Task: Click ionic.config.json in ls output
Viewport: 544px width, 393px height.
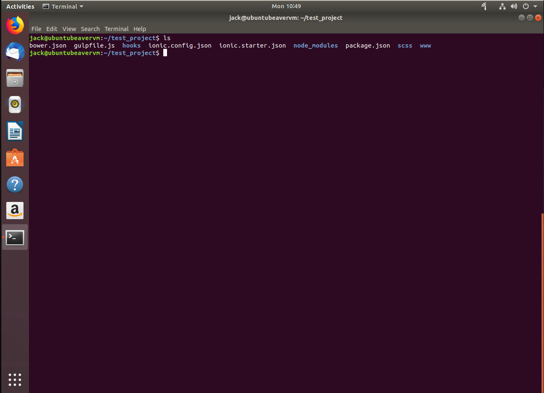Action: (x=180, y=46)
